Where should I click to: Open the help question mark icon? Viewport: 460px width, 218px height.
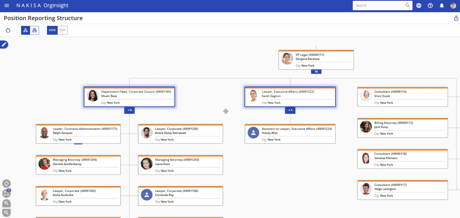click(430, 5)
